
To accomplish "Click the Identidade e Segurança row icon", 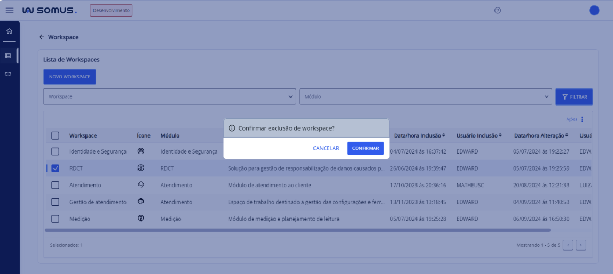I will pyautogui.click(x=141, y=151).
